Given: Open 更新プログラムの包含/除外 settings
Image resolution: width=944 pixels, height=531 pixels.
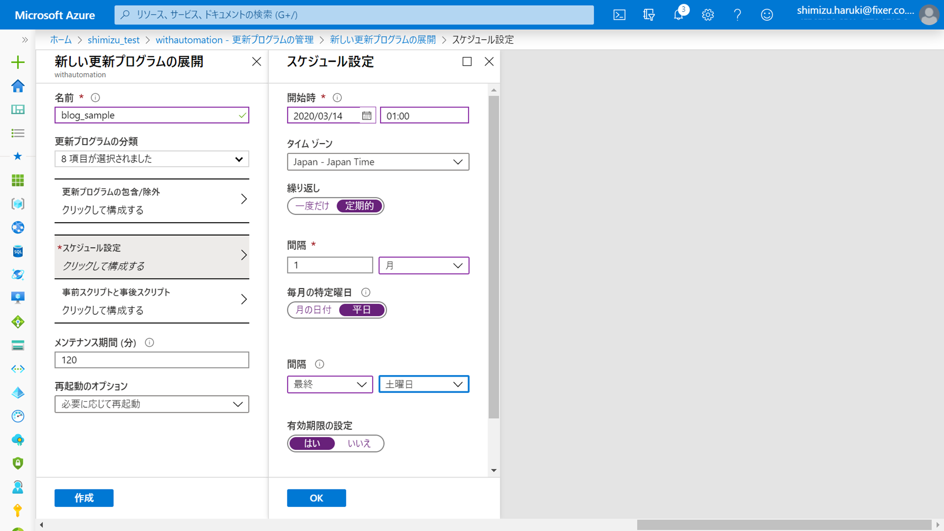Looking at the screenshot, I should coord(152,201).
